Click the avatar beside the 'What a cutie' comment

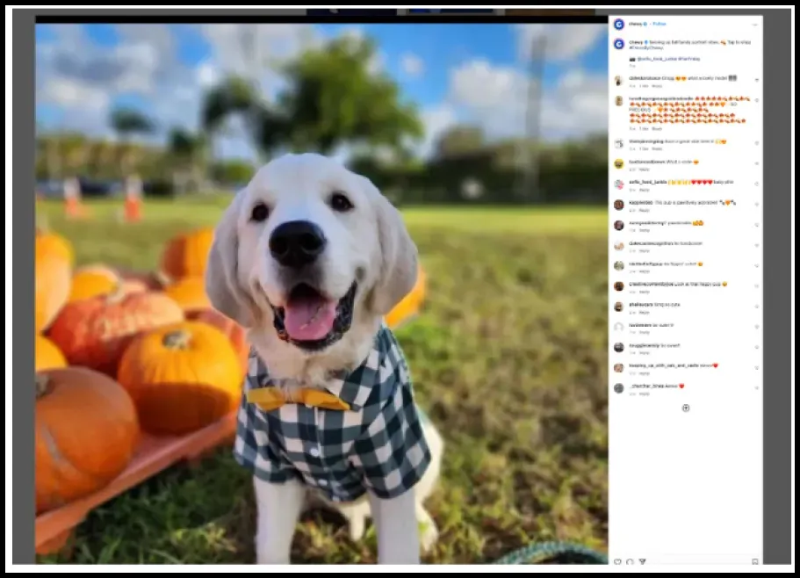coord(618,163)
